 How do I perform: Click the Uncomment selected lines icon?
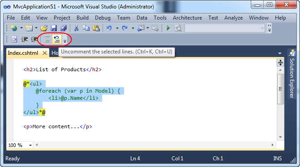(57, 39)
